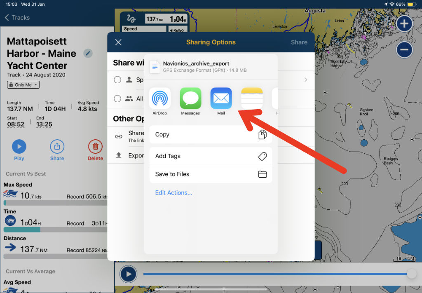This screenshot has height=293, width=422.
Task: Tap the Start time 08:52 value
Action: pyautogui.click(x=16, y=124)
